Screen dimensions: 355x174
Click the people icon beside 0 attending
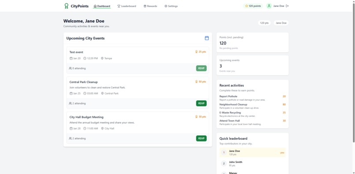tap(70, 68)
